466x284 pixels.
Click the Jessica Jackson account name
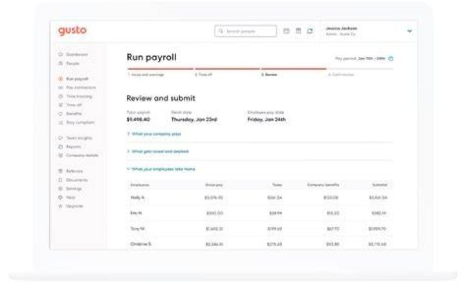tap(342, 28)
